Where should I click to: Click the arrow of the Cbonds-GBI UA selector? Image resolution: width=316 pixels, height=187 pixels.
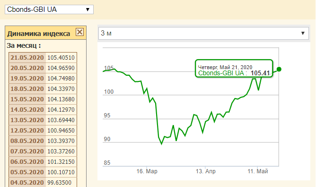pos(88,9)
